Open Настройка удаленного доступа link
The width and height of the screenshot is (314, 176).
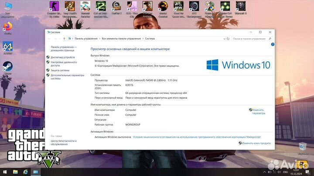click(x=64, y=64)
